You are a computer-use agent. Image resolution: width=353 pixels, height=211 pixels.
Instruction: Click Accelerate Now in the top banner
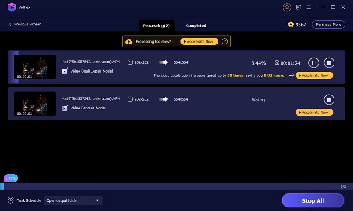pyautogui.click(x=199, y=41)
